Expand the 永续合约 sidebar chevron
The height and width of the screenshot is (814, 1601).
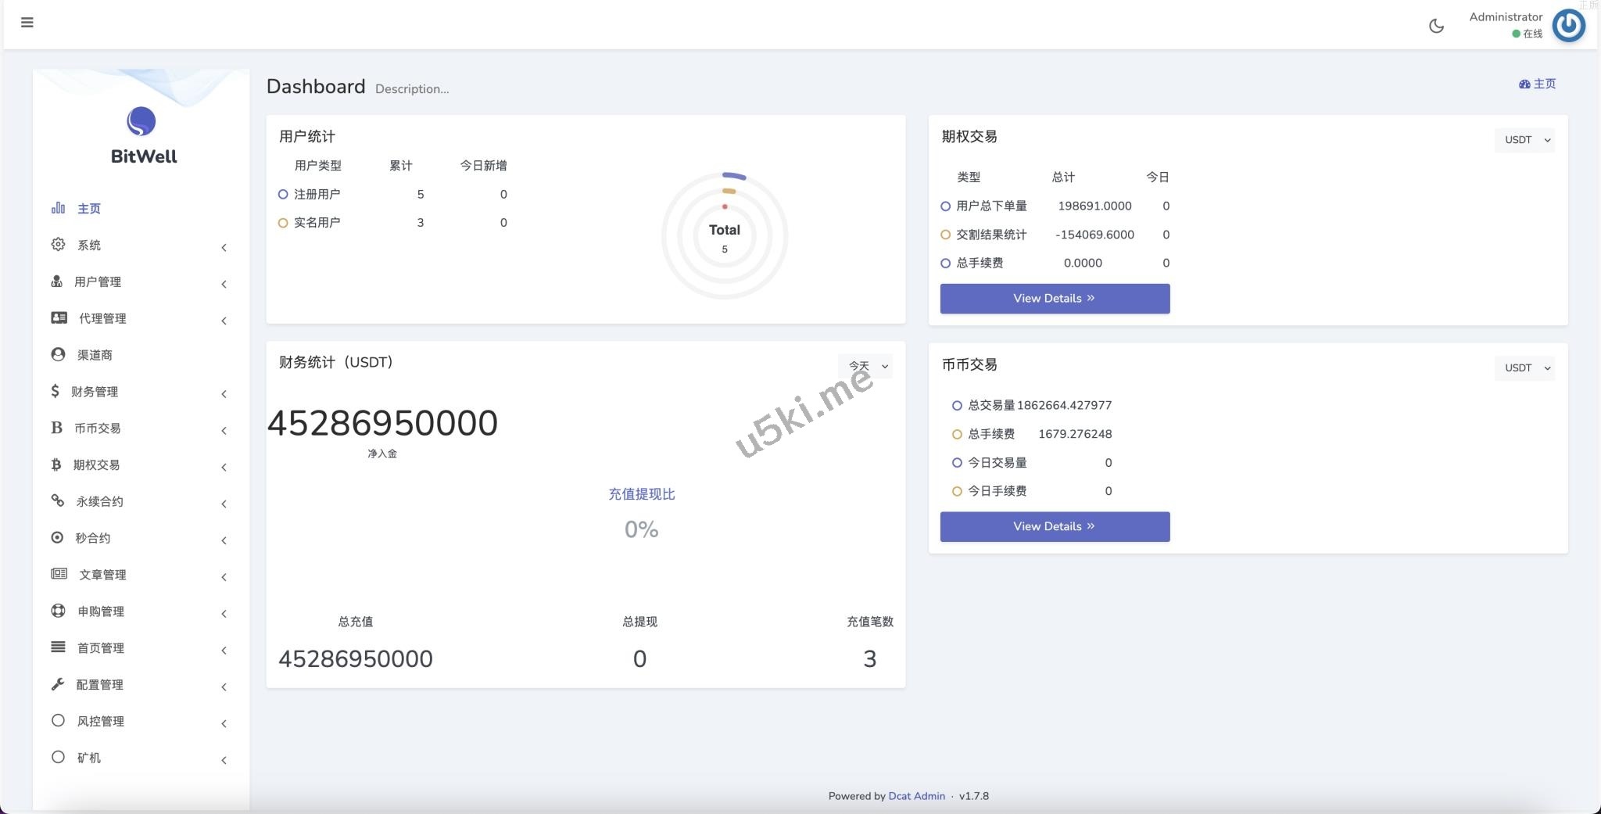point(224,504)
